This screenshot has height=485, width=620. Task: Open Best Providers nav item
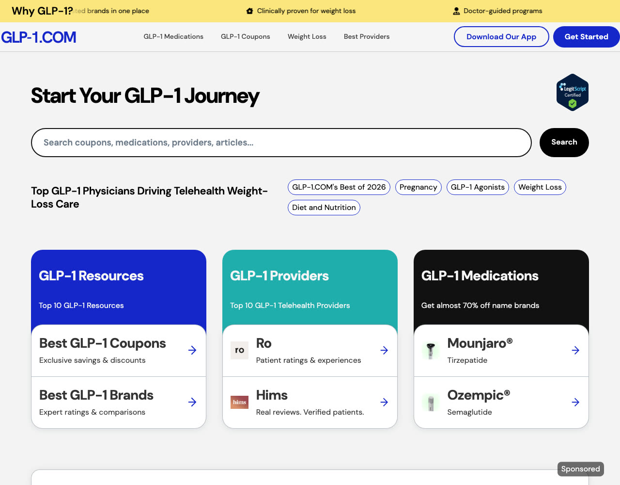[x=367, y=36]
